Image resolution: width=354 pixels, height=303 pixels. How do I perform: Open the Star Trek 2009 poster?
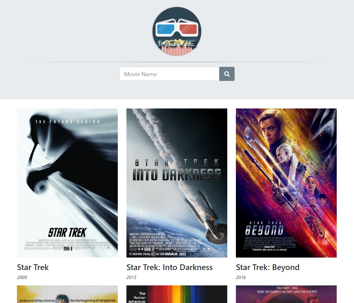tap(67, 183)
